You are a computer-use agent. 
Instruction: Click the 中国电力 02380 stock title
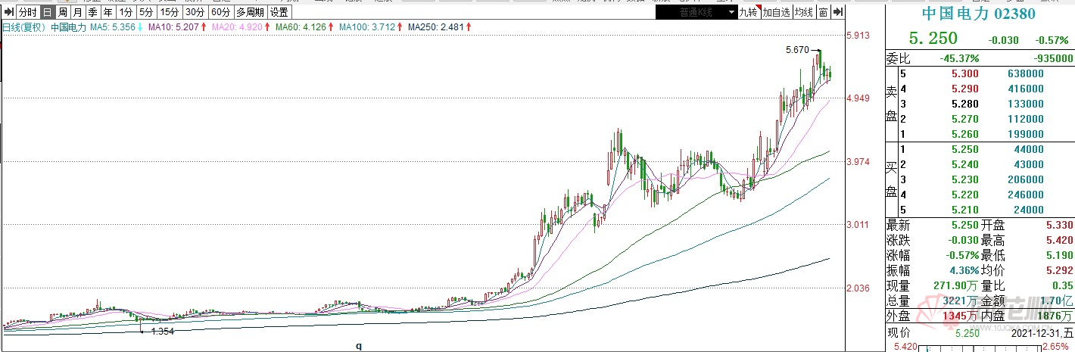tap(978, 14)
